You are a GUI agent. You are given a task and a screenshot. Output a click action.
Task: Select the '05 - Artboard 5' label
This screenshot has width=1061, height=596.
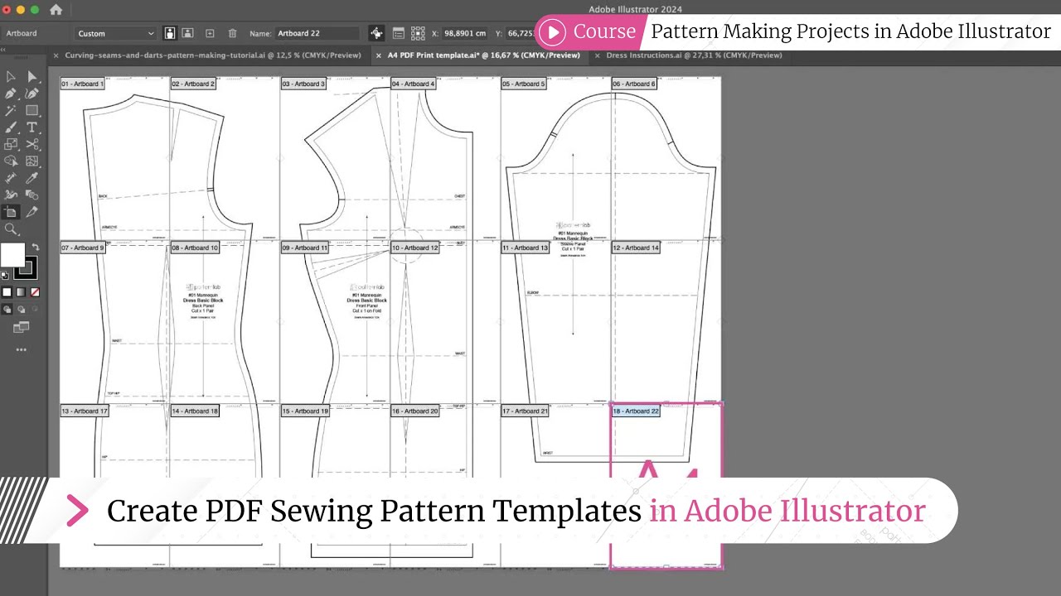tap(524, 84)
